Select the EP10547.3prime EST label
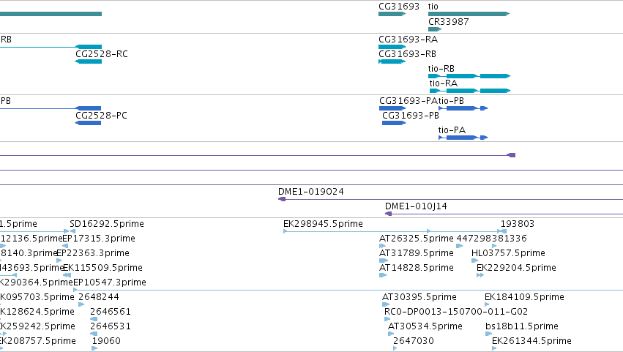Image resolution: width=623 pixels, height=352 pixels. point(110,282)
